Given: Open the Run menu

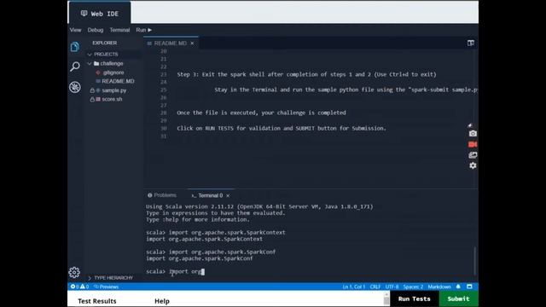Looking at the screenshot, I should pyautogui.click(x=144, y=30).
